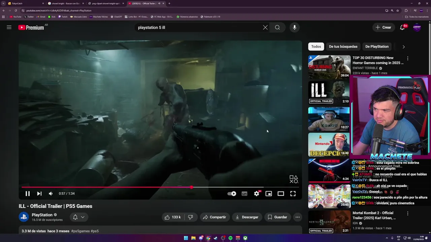Switch to theater mode
This screenshot has width=431, height=242.
click(281, 194)
